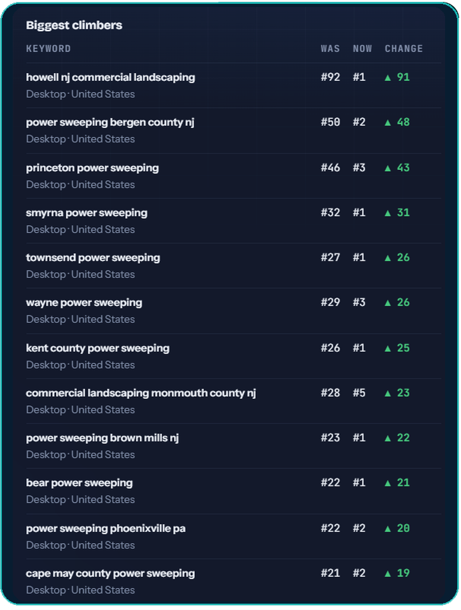
Task: Click the WAS column header
Action: click(x=330, y=48)
